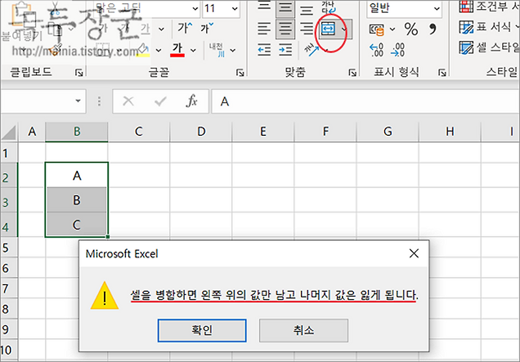Viewport: 520px width, 362px height.
Task: Cancel the merge warning with 취소
Action: (x=304, y=330)
